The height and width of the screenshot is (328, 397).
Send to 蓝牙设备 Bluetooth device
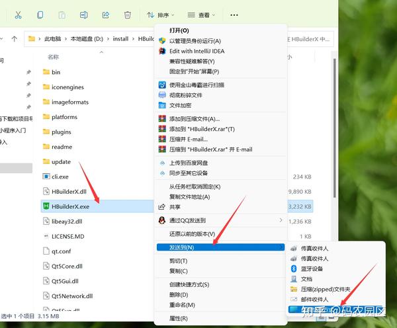coord(335,268)
